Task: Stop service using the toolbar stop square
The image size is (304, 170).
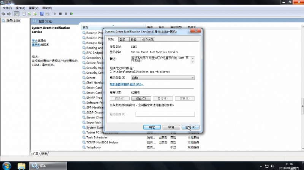Action: [x=60, y=14]
